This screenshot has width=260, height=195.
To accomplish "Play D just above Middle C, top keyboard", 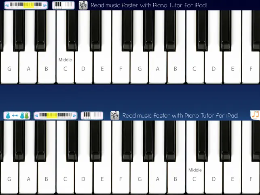I will coord(84,68).
